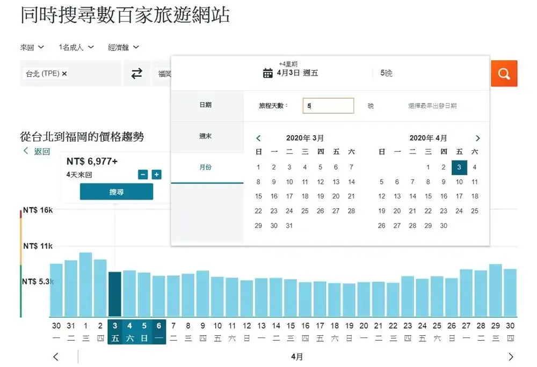Switch to the 日期 tab
537x367 pixels.
coord(206,105)
